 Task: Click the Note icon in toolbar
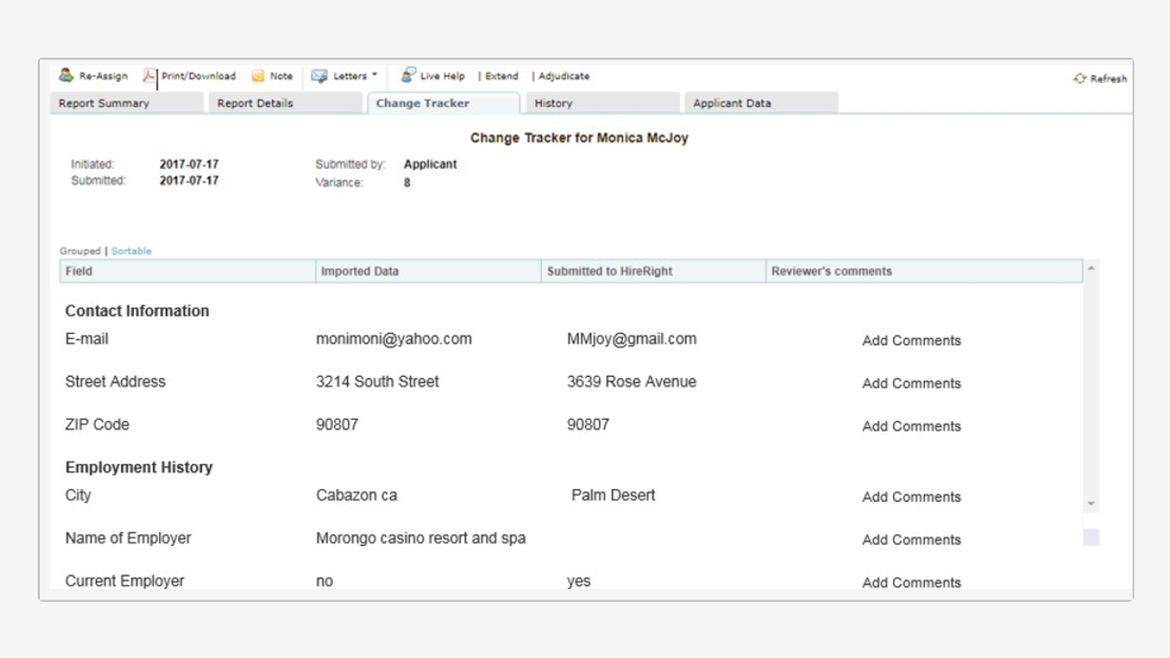258,76
